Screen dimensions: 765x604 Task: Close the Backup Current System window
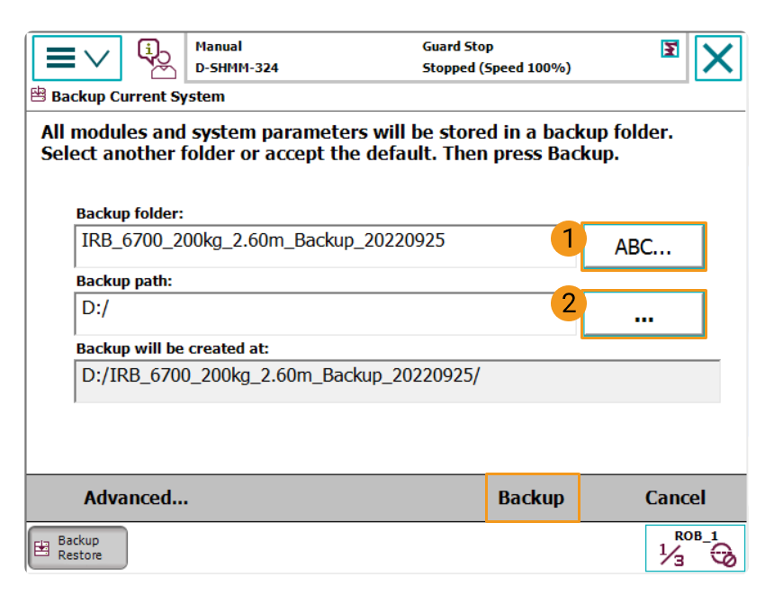[x=718, y=58]
